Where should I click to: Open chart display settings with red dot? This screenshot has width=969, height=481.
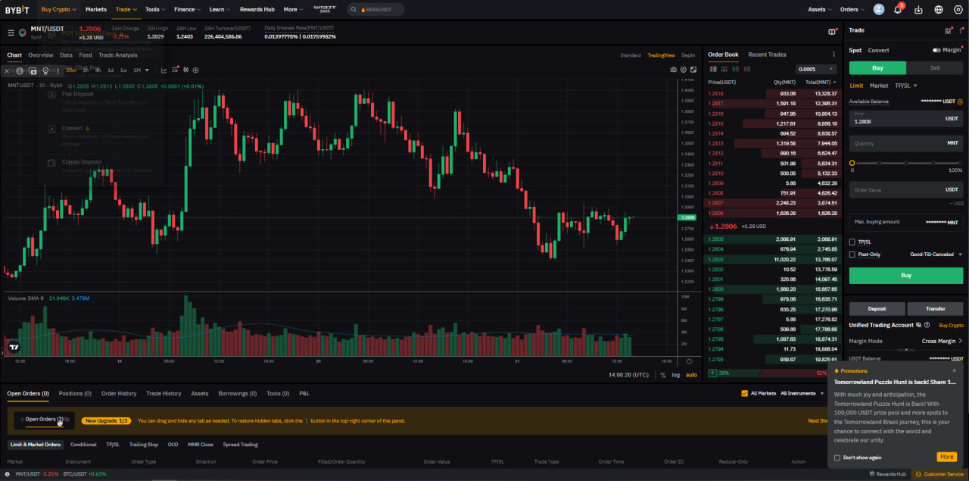click(174, 70)
